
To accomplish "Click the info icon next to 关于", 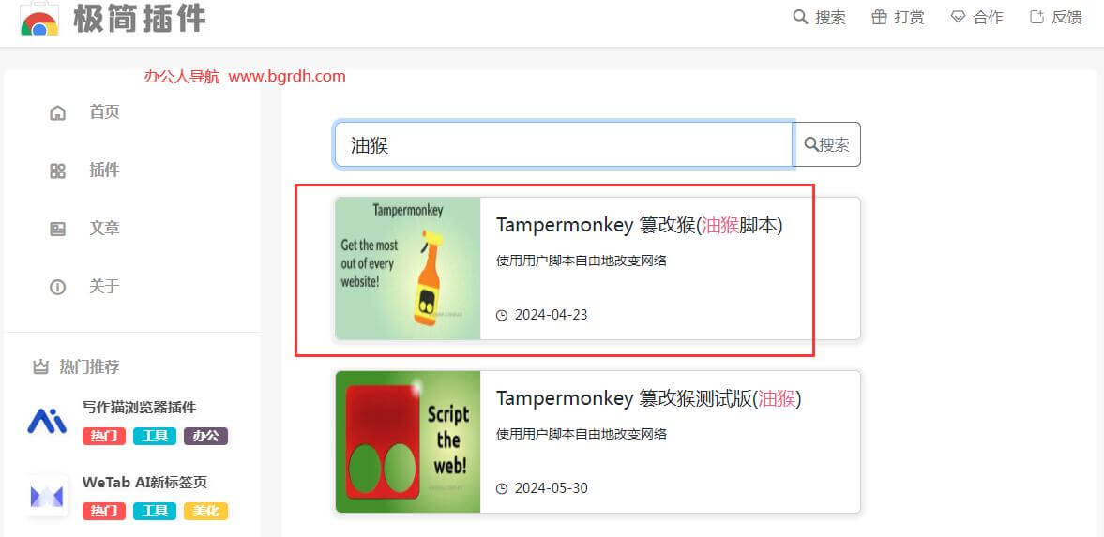I will (x=58, y=287).
